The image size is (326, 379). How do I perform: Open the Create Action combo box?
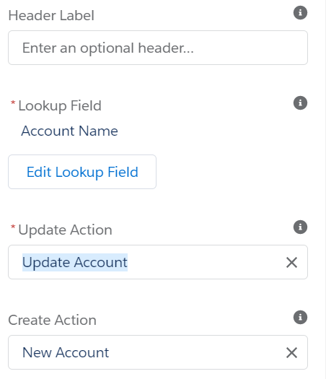pyautogui.click(x=158, y=352)
